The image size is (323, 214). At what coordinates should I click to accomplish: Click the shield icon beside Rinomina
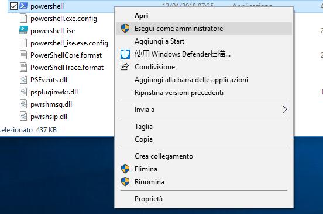(x=125, y=182)
